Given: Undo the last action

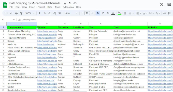Looking at the screenshot, I should pos(6,13).
